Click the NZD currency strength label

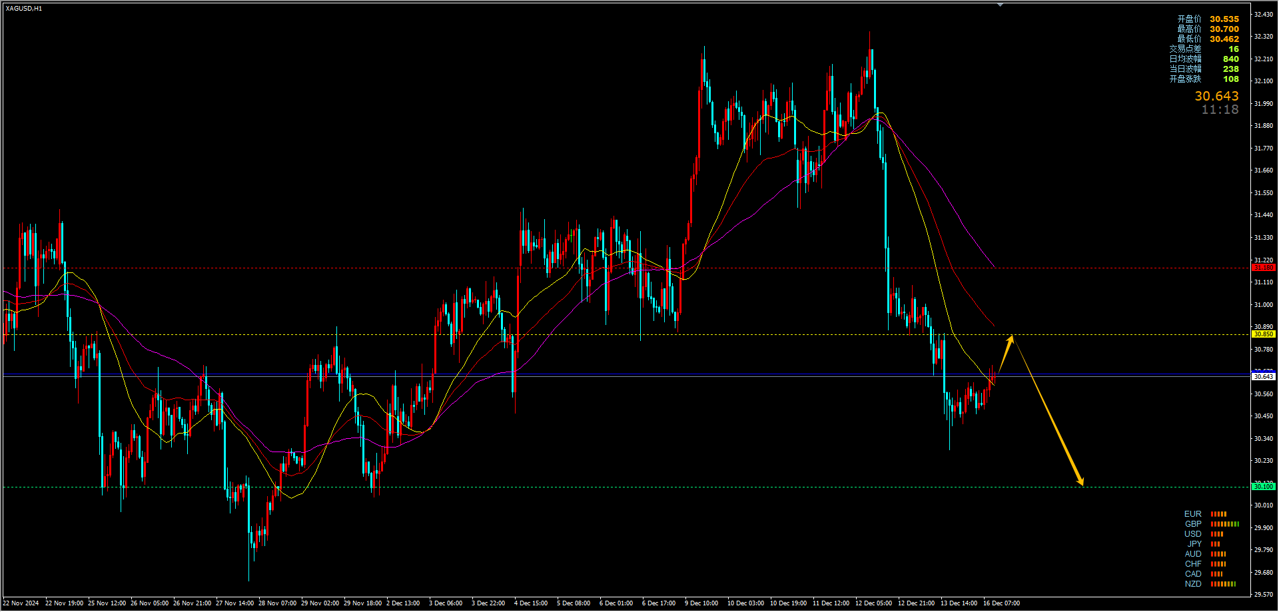pyautogui.click(x=1193, y=584)
